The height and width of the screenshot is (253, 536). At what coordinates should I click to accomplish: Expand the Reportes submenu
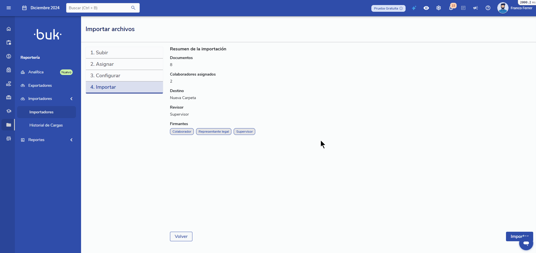pos(72,140)
